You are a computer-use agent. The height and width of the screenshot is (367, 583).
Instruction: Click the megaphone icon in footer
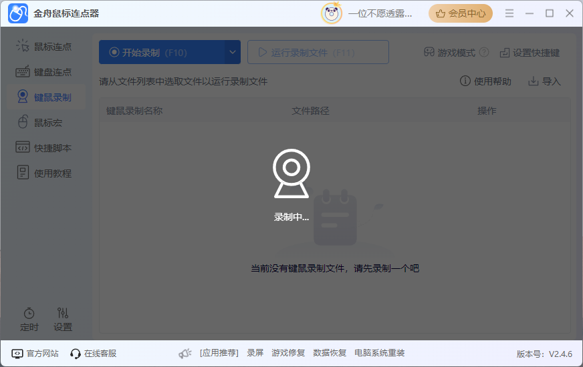point(185,353)
